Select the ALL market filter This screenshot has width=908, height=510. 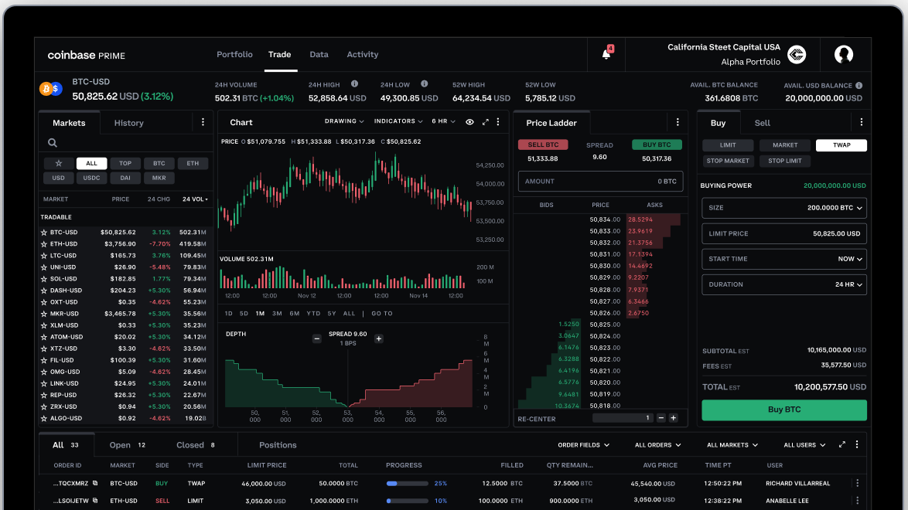pyautogui.click(x=91, y=163)
